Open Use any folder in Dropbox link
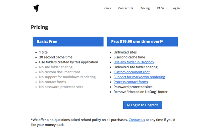The height and width of the screenshot is (132, 212). (134, 62)
